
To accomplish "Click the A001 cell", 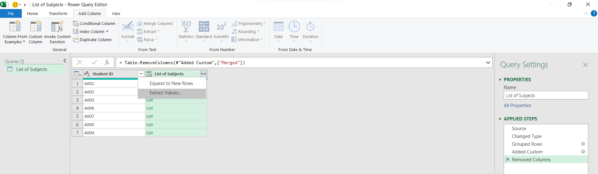I will [110, 83].
